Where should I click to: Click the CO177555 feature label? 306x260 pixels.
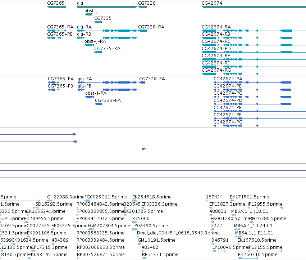[38, 226]
